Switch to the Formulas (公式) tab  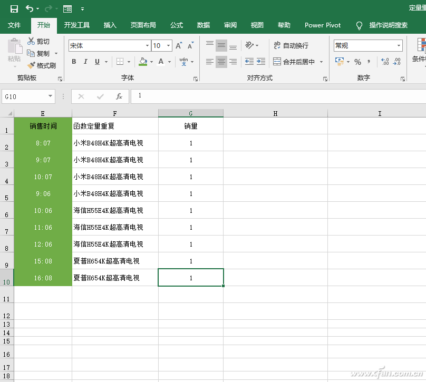click(177, 25)
